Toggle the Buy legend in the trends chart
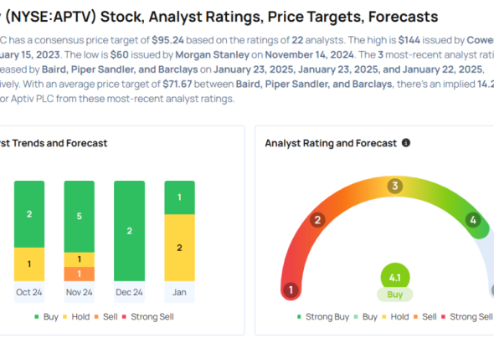The image size is (494, 343). (46, 316)
